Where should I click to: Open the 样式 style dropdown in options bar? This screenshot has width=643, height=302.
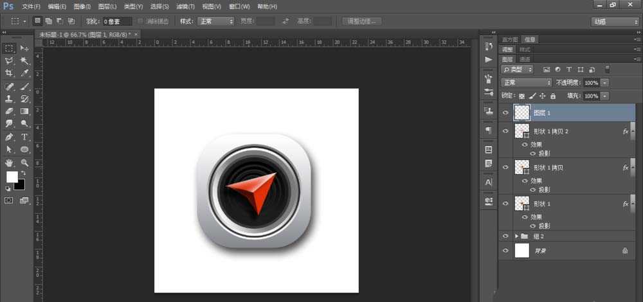coord(216,21)
